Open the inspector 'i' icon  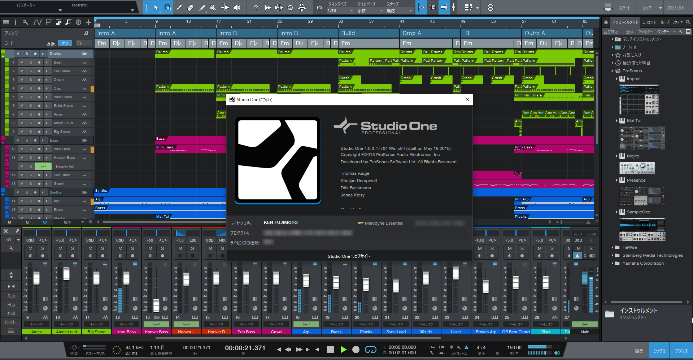15,22
